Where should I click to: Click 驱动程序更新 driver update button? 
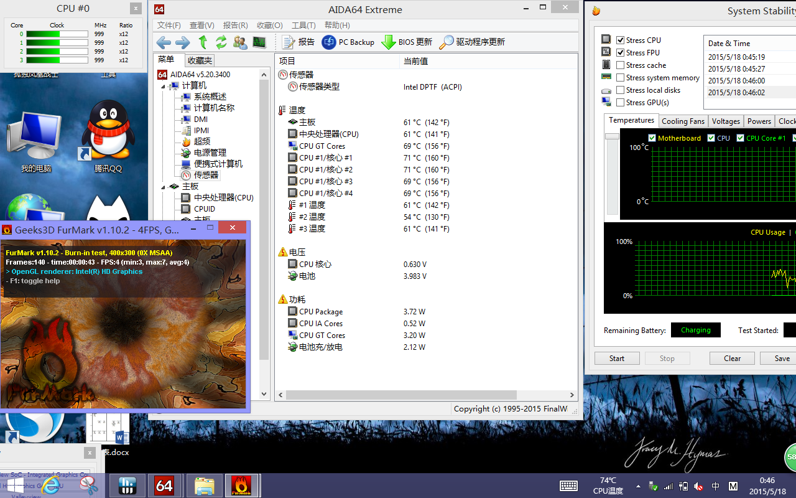472,42
